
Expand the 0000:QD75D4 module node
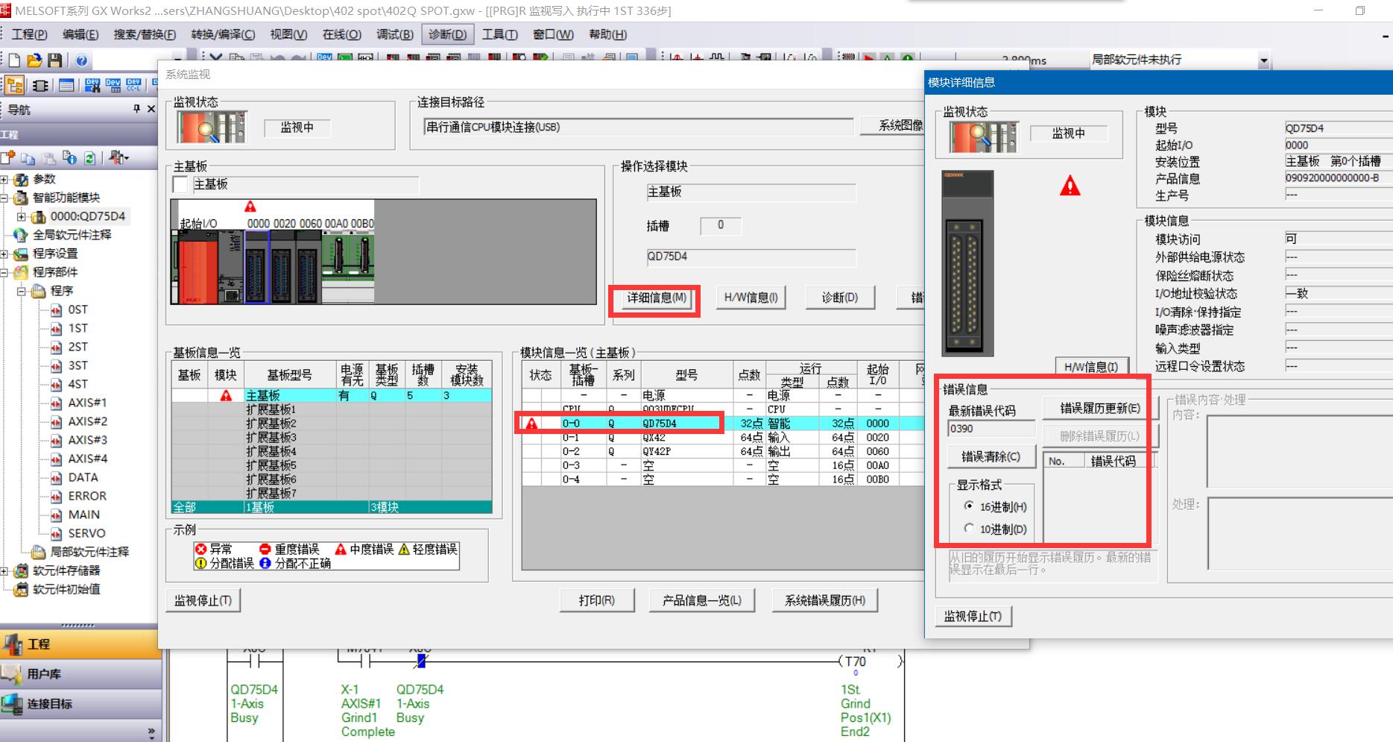[x=21, y=217]
